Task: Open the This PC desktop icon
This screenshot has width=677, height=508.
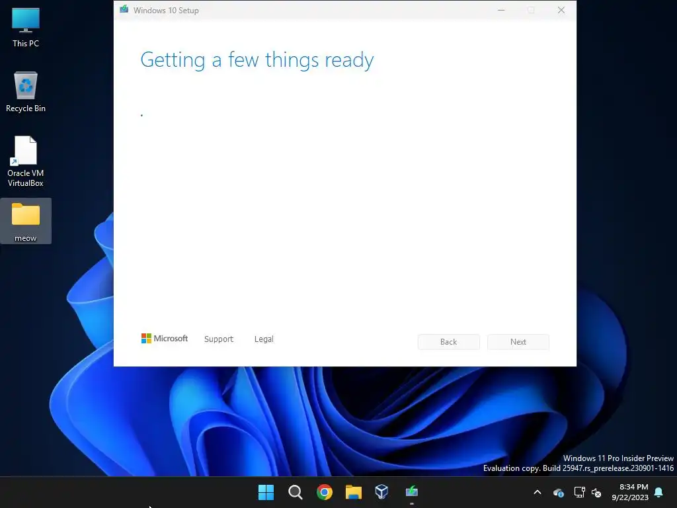Action: point(26,28)
